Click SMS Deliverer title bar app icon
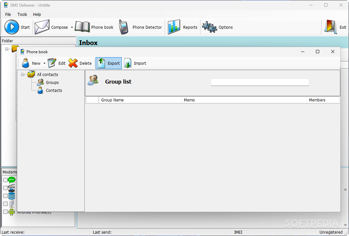 pos(6,5)
